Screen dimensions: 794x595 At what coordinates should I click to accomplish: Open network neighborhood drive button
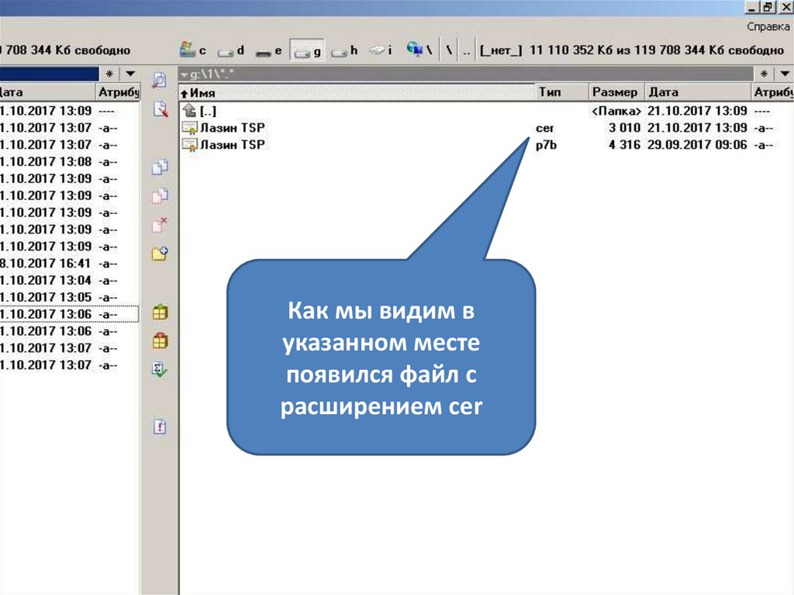pos(419,50)
